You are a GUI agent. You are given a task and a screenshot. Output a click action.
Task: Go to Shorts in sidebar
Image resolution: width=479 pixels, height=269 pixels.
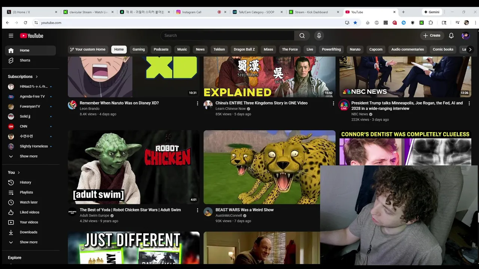[x=30, y=60]
